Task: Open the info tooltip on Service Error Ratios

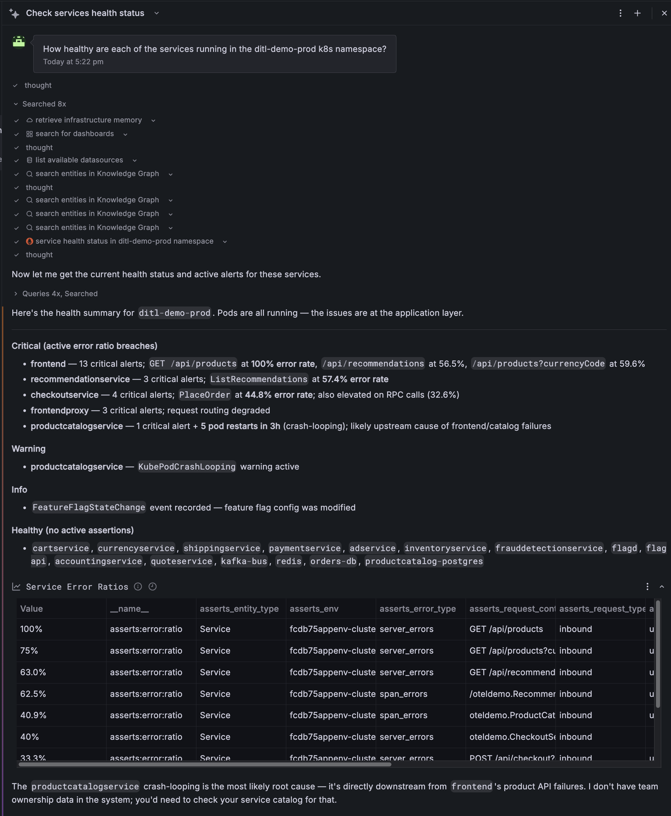Action: point(138,587)
